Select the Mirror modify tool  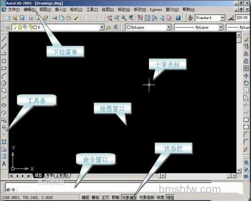(x=246, y=53)
